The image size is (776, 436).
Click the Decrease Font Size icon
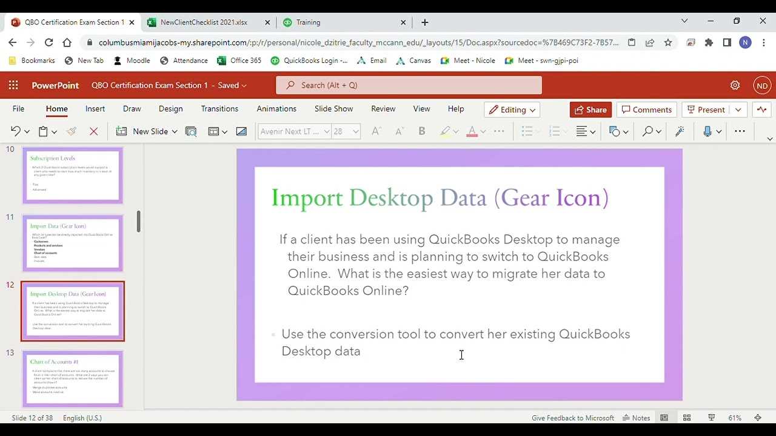pyautogui.click(x=399, y=131)
